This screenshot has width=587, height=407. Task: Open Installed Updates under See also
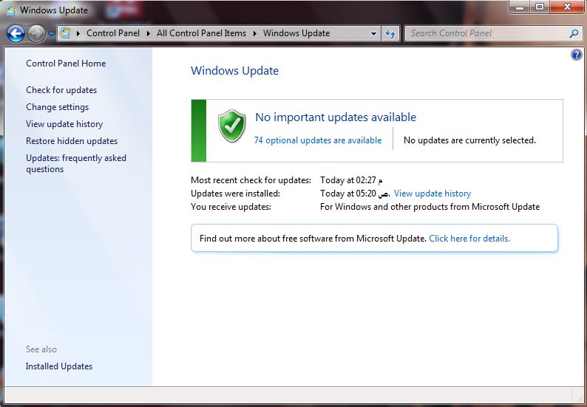click(x=59, y=366)
